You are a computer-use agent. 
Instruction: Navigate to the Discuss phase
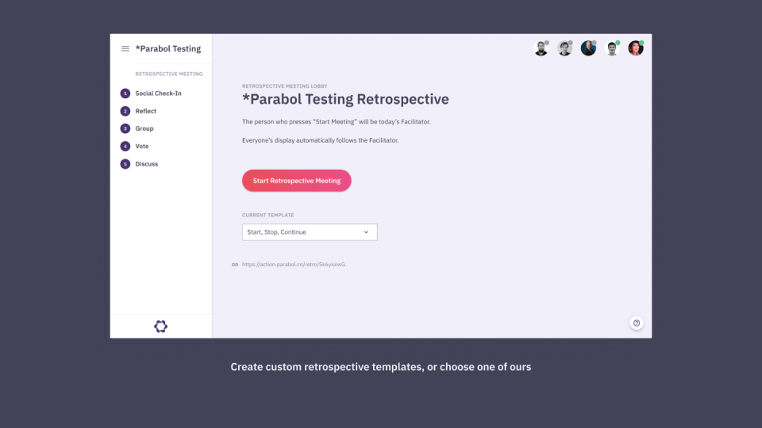coord(147,164)
